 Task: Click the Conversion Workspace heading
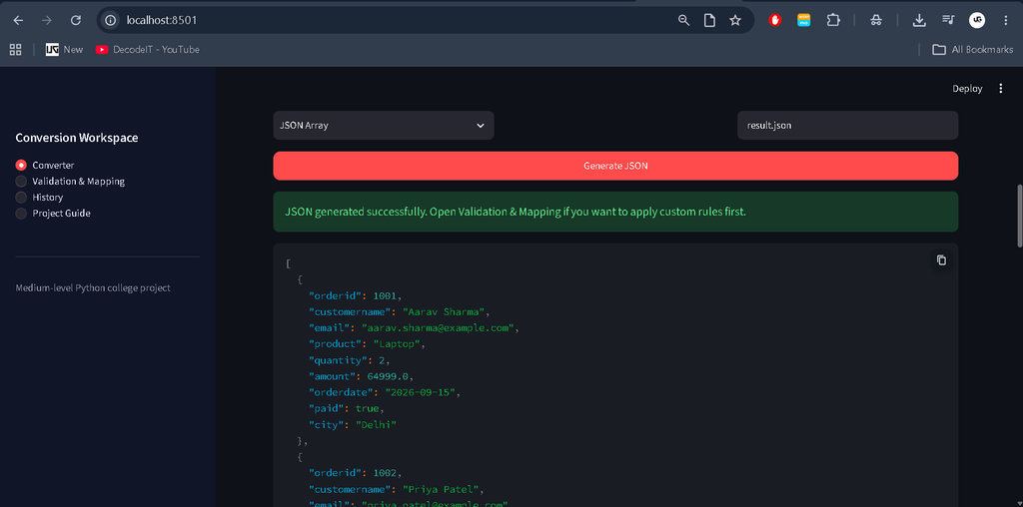pyautogui.click(x=77, y=138)
